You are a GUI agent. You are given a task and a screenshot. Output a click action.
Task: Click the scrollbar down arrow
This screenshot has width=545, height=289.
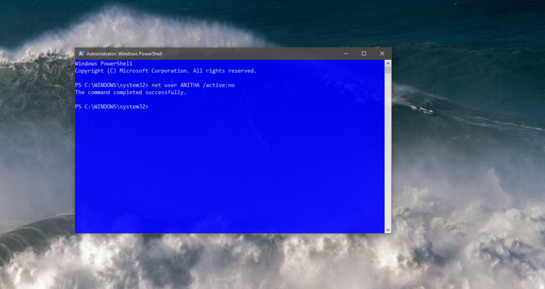pos(387,229)
